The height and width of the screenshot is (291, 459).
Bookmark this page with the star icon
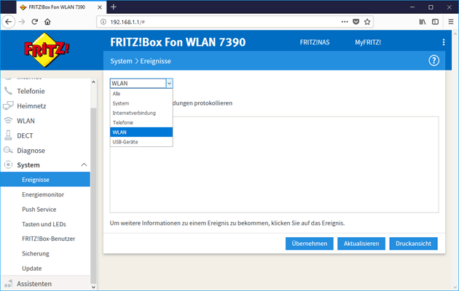tap(367, 22)
